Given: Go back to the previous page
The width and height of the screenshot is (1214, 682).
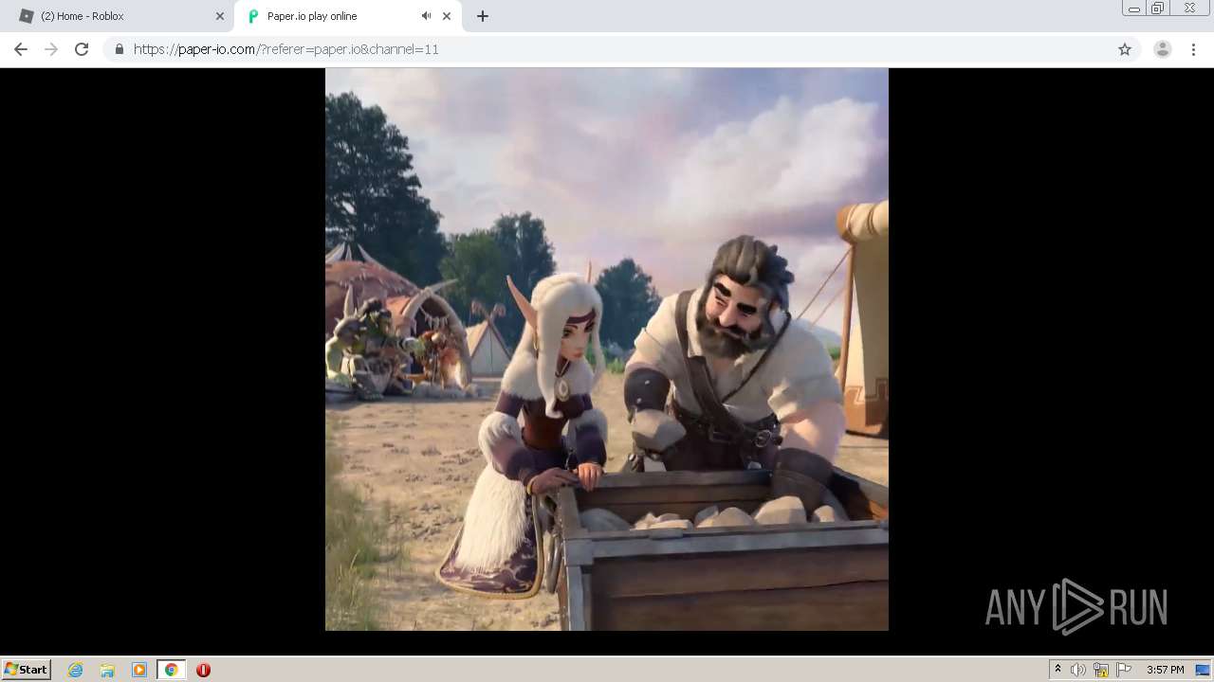Looking at the screenshot, I should (21, 49).
